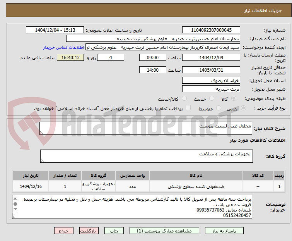Click the پاسخ به نیاز button

224,231
